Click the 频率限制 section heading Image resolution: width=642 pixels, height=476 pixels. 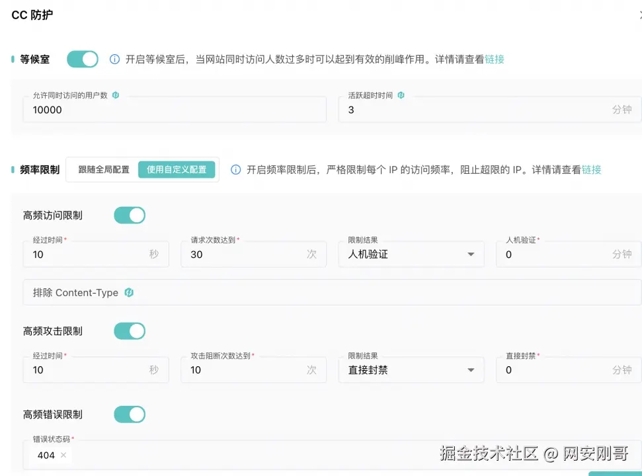tap(40, 169)
